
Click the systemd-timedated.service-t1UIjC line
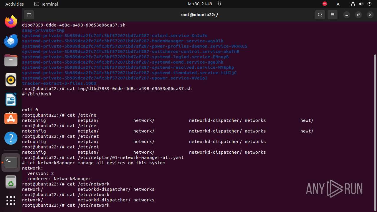tap(129, 73)
